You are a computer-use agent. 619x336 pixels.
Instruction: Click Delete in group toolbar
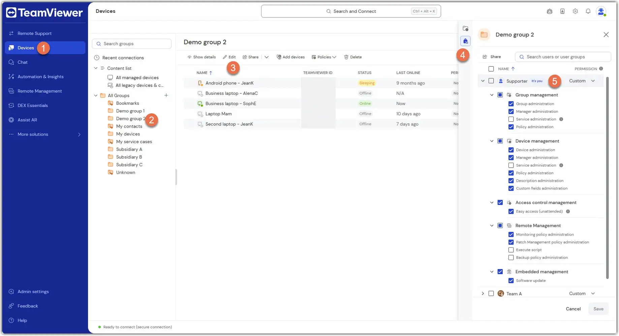tap(353, 57)
